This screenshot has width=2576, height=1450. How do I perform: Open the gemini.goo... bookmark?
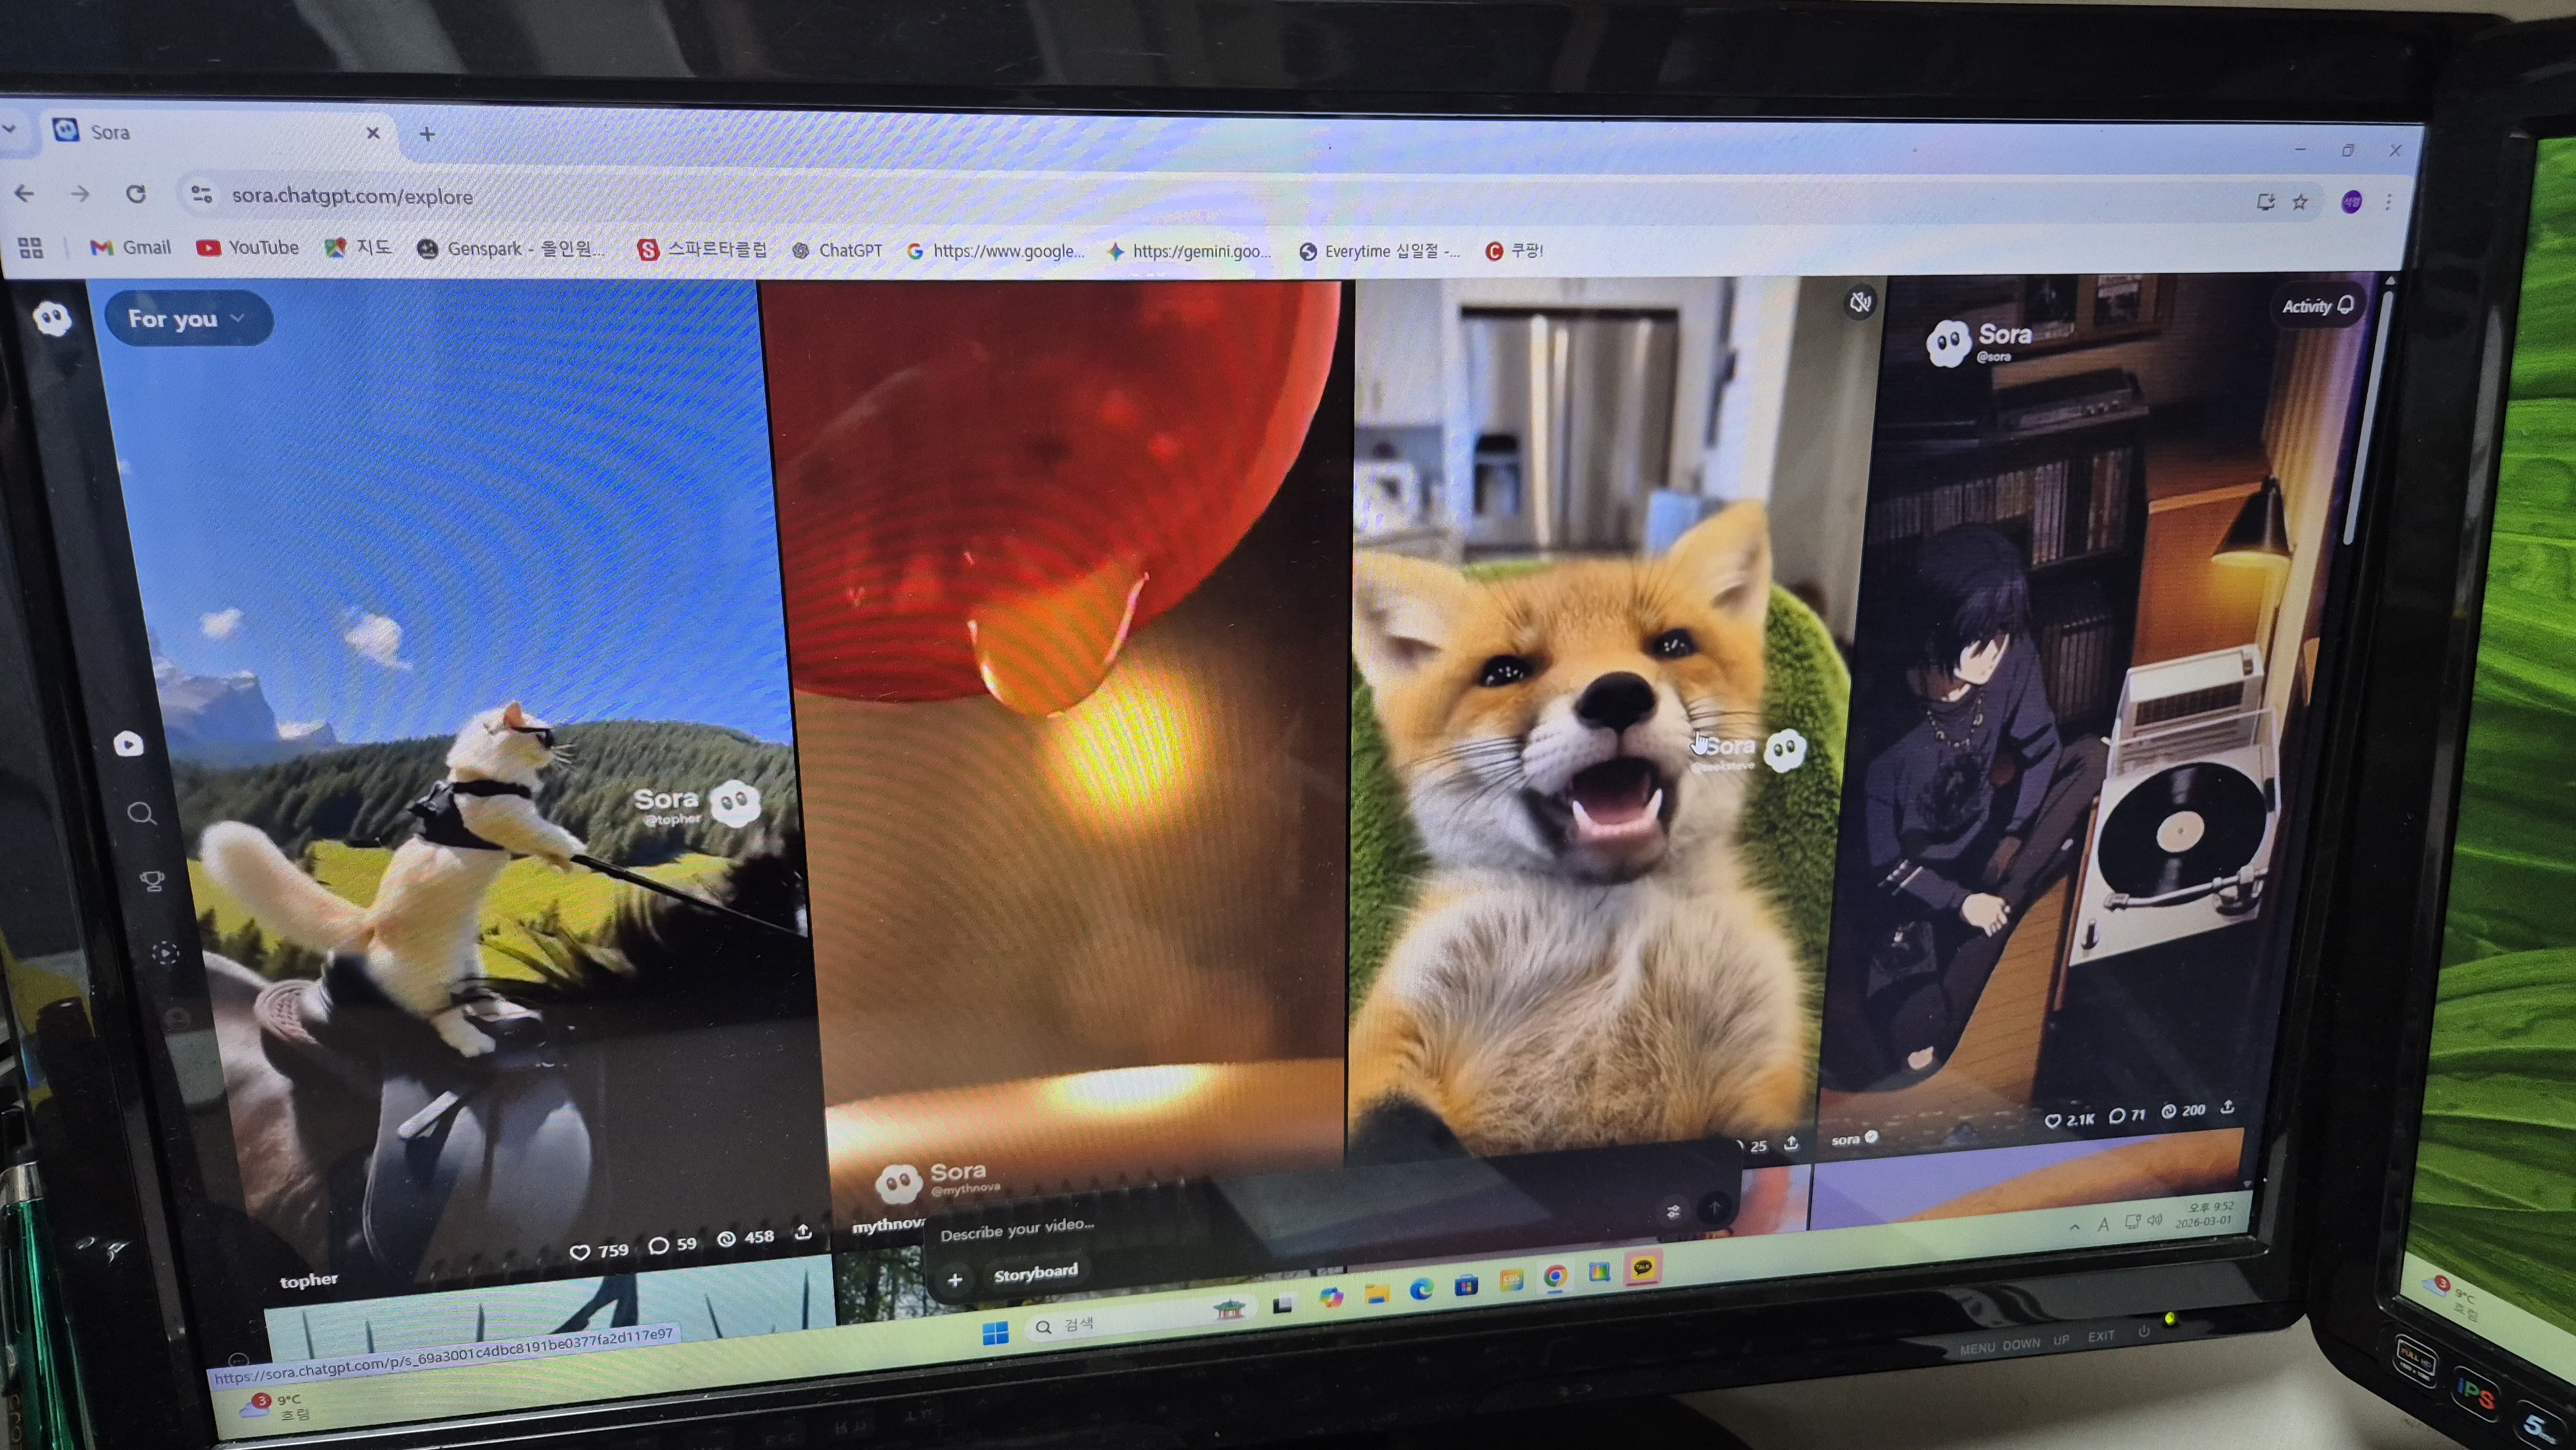point(1189,251)
